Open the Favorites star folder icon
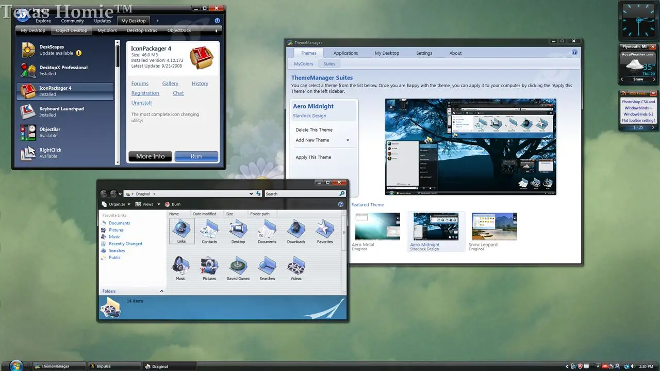The width and height of the screenshot is (660, 371). tap(325, 228)
